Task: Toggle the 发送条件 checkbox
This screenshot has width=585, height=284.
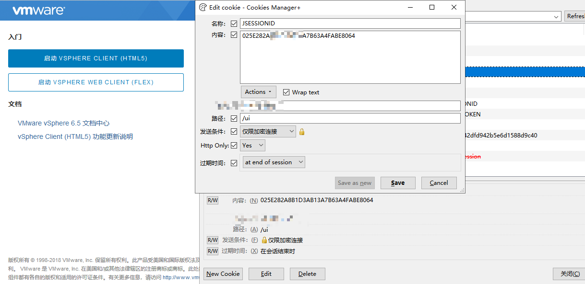Action: point(234,131)
